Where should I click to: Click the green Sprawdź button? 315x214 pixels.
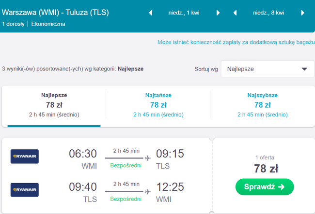coord(265,187)
